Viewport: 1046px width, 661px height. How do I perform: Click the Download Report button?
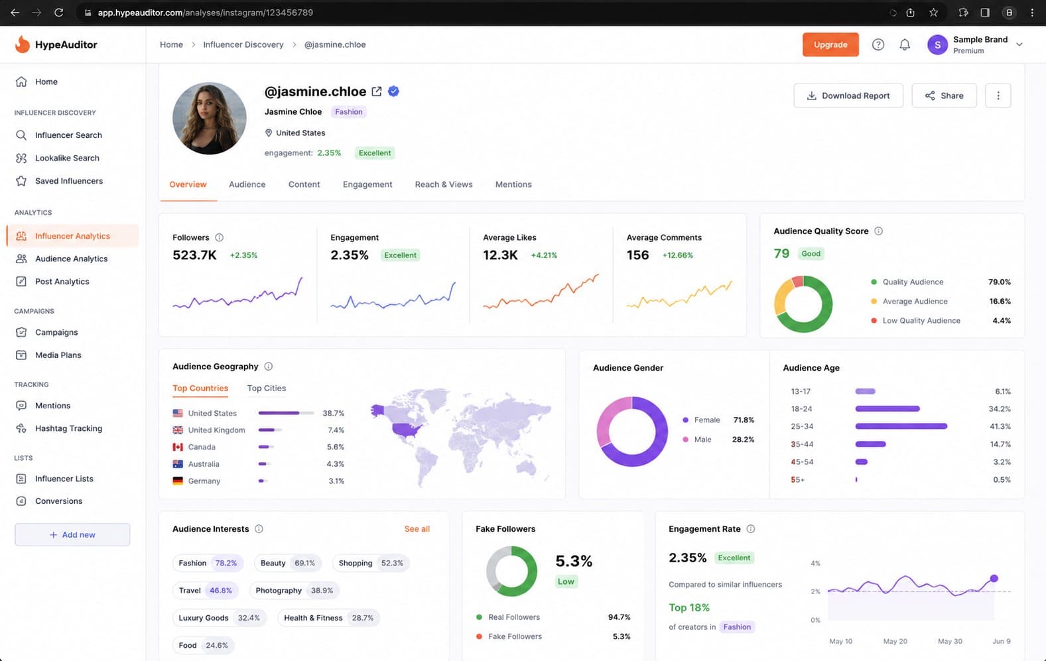(848, 95)
